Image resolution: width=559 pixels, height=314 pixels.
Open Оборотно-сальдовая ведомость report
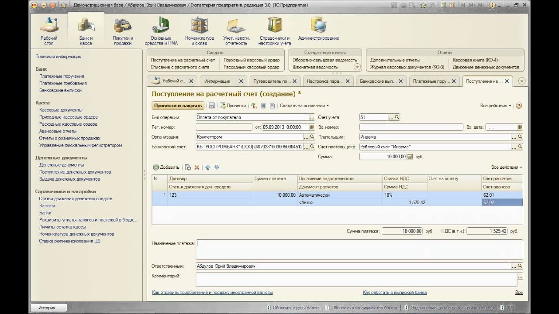tap(324, 60)
